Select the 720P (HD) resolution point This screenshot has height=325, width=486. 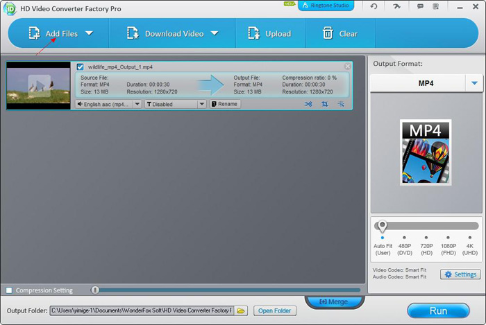pyautogui.click(x=426, y=238)
